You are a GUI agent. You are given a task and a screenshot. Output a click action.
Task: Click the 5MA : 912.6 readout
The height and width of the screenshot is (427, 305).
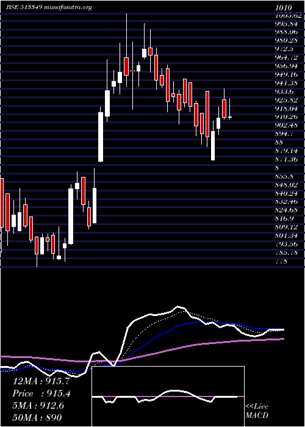38,406
